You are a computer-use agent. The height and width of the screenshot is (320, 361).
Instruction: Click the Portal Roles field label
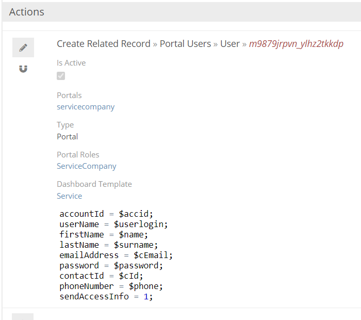pos(78,155)
